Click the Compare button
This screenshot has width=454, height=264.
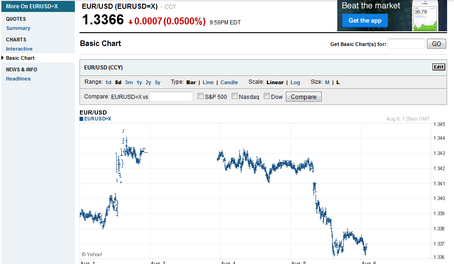click(x=303, y=97)
